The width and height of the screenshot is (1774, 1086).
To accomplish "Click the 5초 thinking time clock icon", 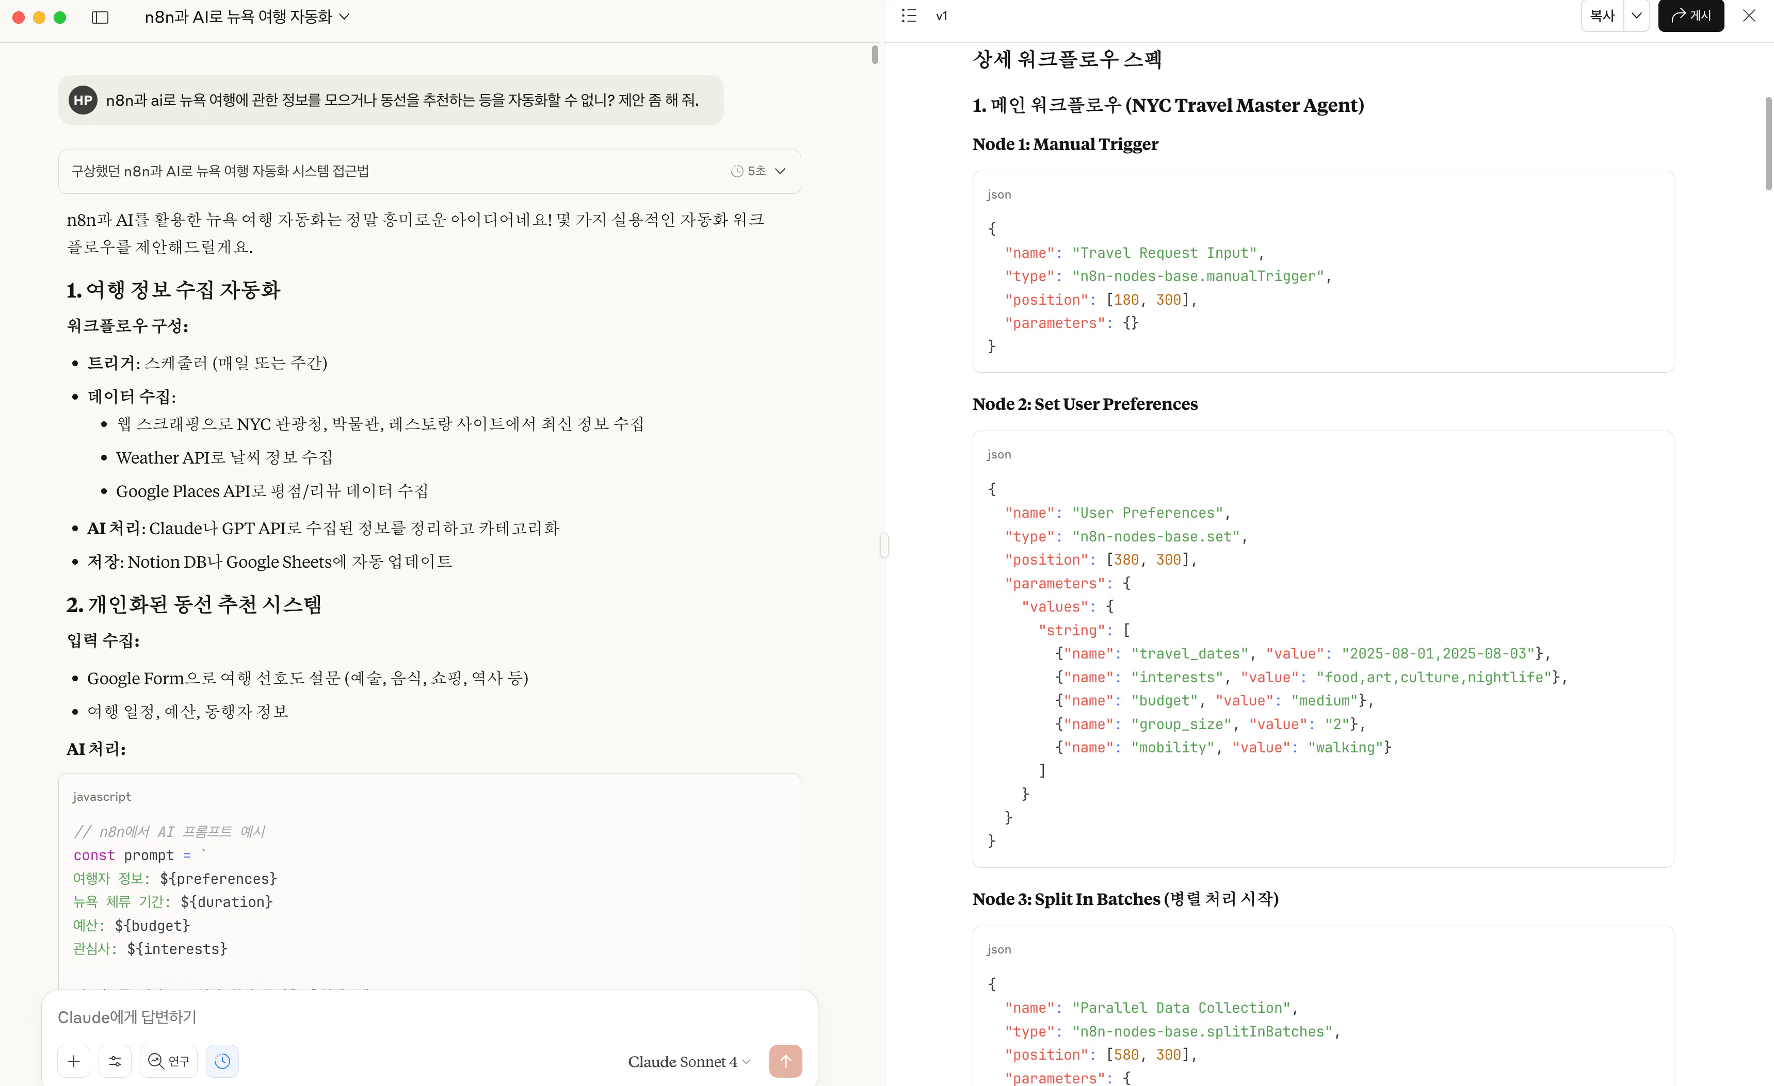I will (736, 171).
